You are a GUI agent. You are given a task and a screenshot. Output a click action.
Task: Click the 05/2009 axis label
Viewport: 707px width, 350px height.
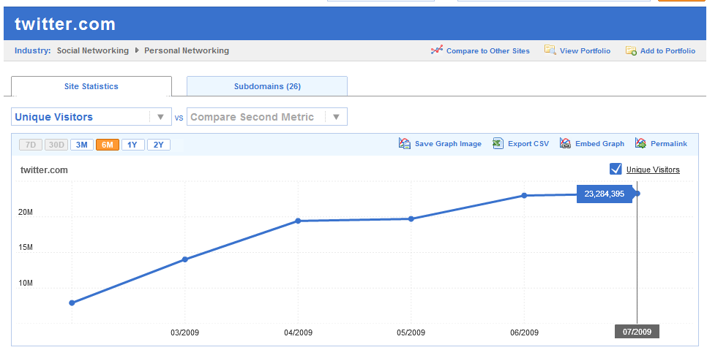coord(411,332)
